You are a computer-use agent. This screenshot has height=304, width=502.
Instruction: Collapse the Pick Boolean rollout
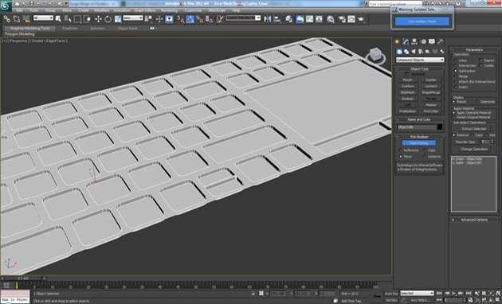[x=419, y=137]
